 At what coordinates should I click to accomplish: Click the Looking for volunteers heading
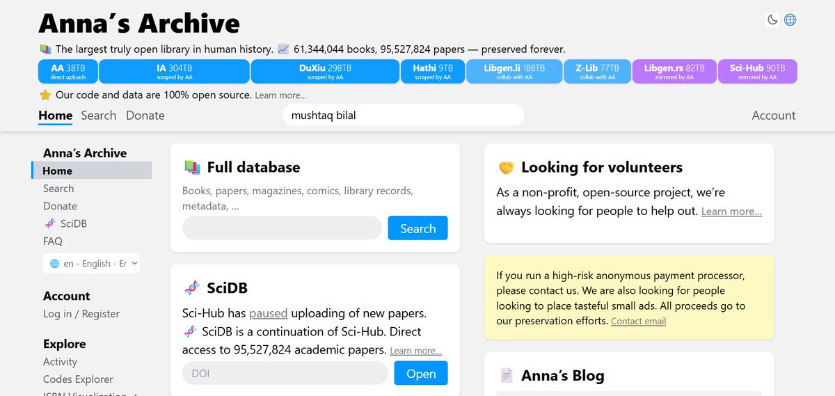pos(602,167)
